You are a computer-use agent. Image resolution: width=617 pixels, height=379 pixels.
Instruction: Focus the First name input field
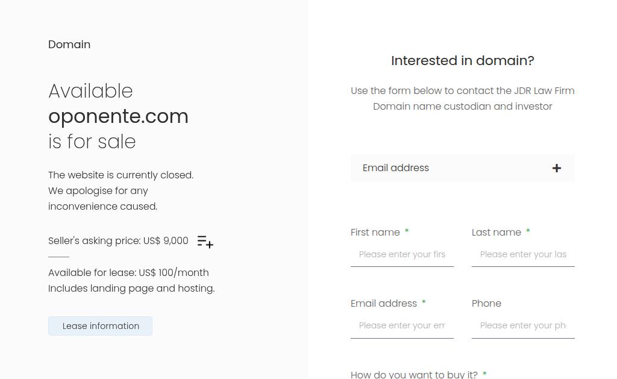[402, 255]
